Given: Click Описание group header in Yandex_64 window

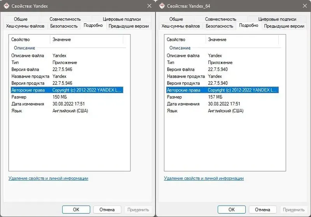Looking at the screenshot, I should point(180,48).
